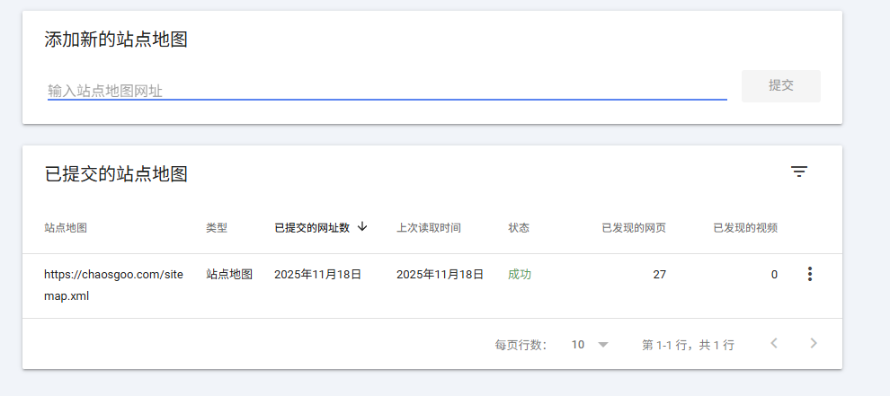Open the three-dot menu for chaosgoo sitemap
The image size is (890, 396).
(809, 275)
